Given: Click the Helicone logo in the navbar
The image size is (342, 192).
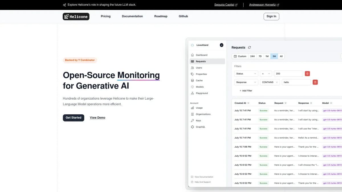Looking at the screenshot, I should (76, 16).
